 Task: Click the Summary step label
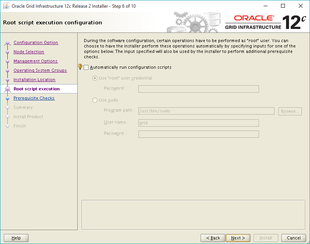click(x=23, y=107)
